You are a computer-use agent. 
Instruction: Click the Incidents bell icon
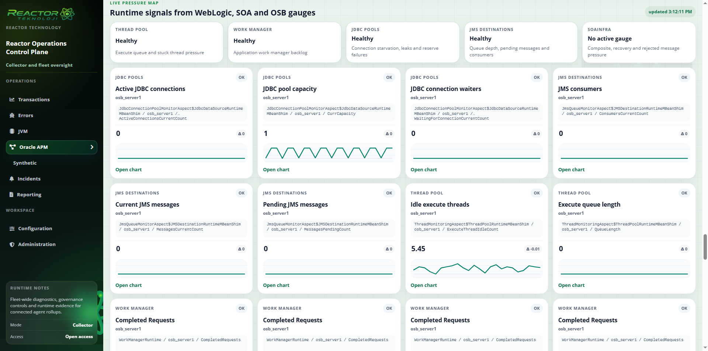12,179
